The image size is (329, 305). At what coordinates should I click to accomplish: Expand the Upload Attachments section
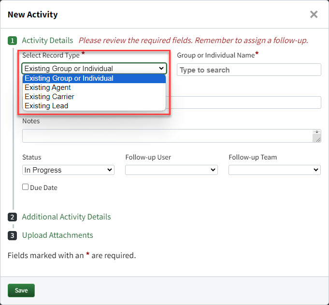tap(57, 235)
